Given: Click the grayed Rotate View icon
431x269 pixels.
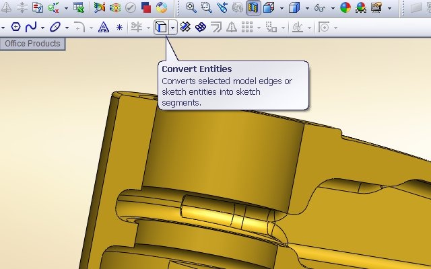Looking at the screenshot, I should point(237,7).
